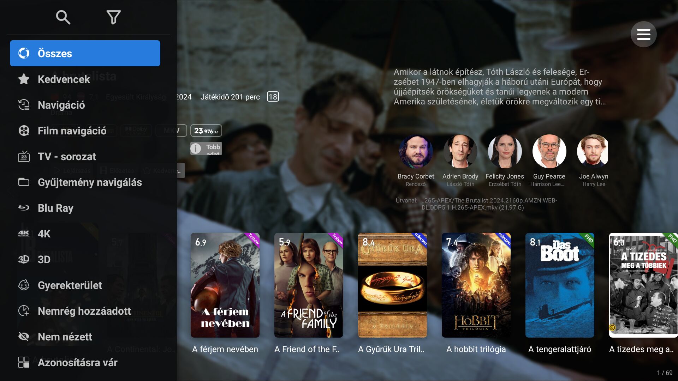This screenshot has width=678, height=381.
Task: Click the TV - sorozat television icon
Action: tap(24, 156)
